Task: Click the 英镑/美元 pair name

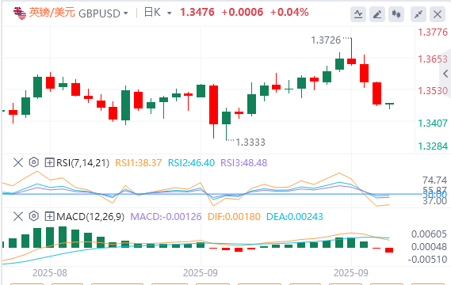Action: 52,13
